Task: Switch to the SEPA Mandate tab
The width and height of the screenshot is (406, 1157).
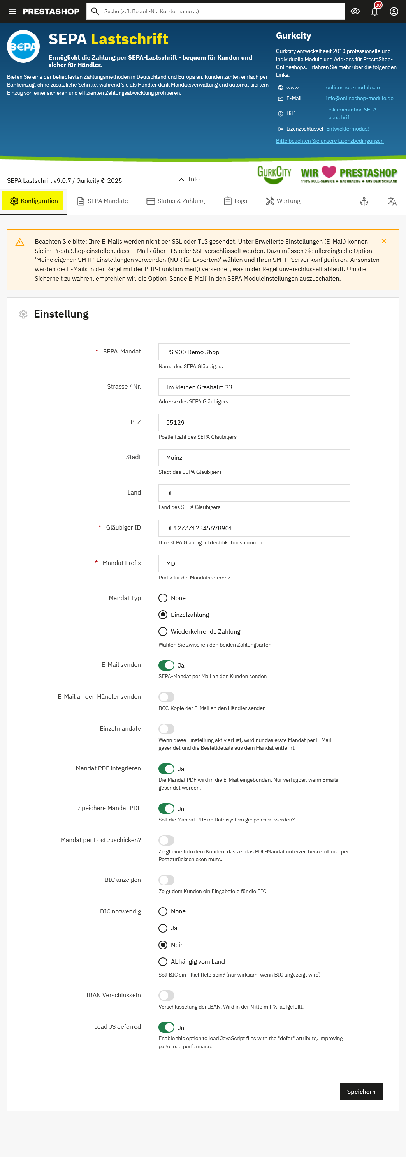Action: (103, 201)
